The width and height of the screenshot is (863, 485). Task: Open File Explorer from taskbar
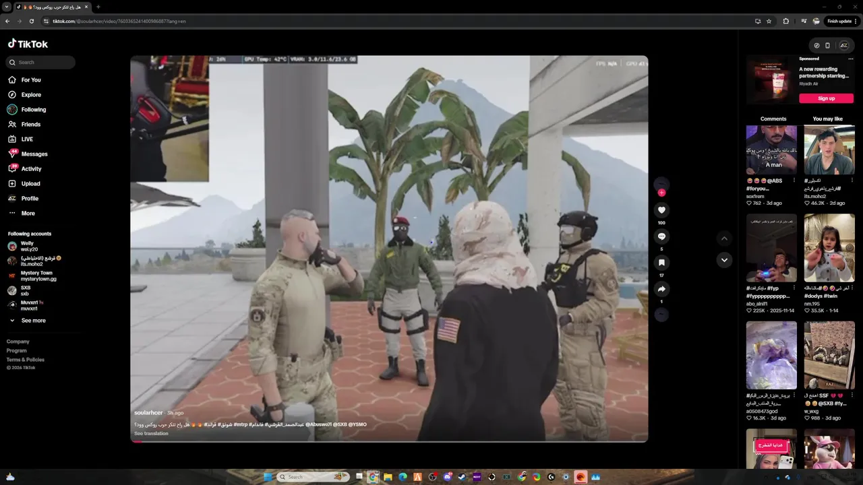coord(388,477)
